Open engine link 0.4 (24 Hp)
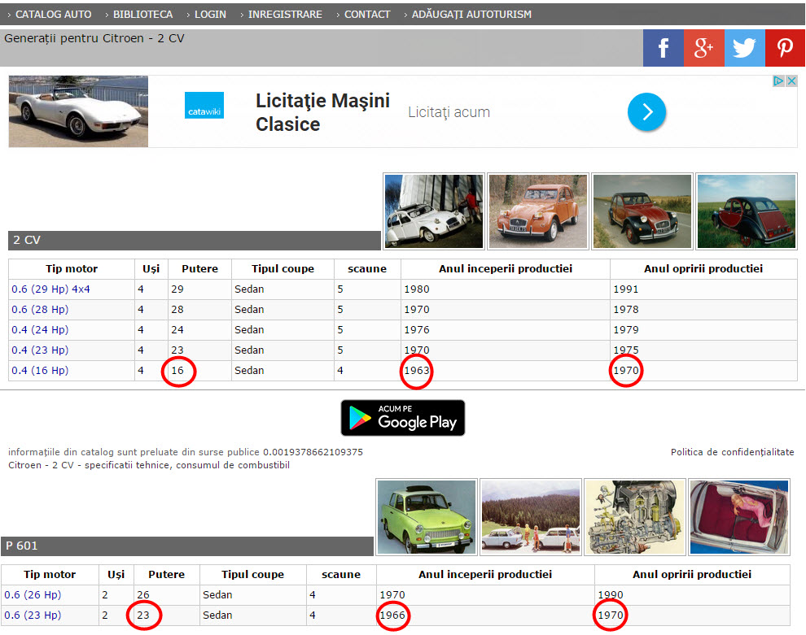The height and width of the screenshot is (635, 806). [x=40, y=329]
